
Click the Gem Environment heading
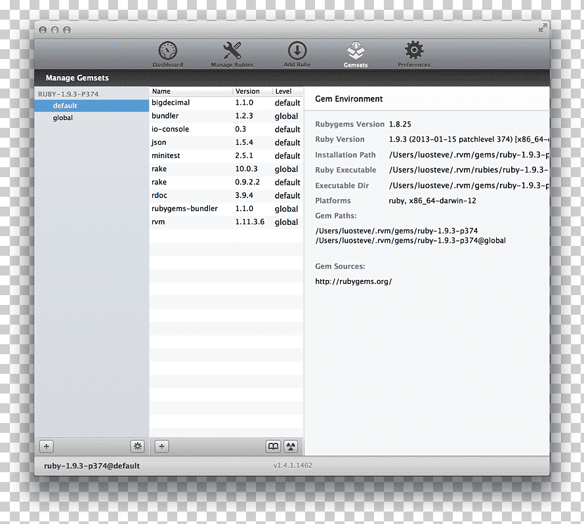pos(349,99)
